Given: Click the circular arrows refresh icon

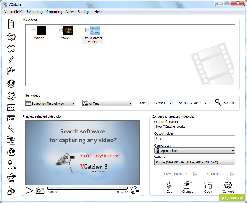Looking at the screenshot, I should point(11,96).
